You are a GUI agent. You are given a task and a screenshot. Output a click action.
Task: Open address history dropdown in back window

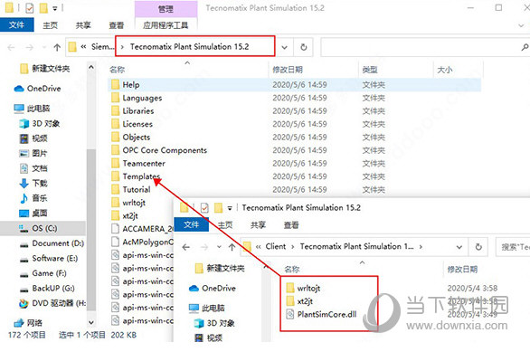pyautogui.click(x=285, y=47)
